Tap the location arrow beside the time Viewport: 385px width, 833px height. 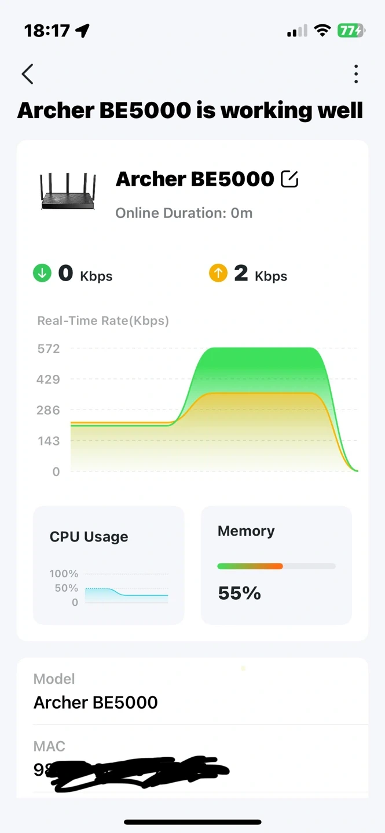coord(83,31)
